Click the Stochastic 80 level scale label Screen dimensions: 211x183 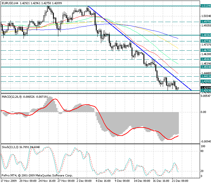click(x=202, y=151)
